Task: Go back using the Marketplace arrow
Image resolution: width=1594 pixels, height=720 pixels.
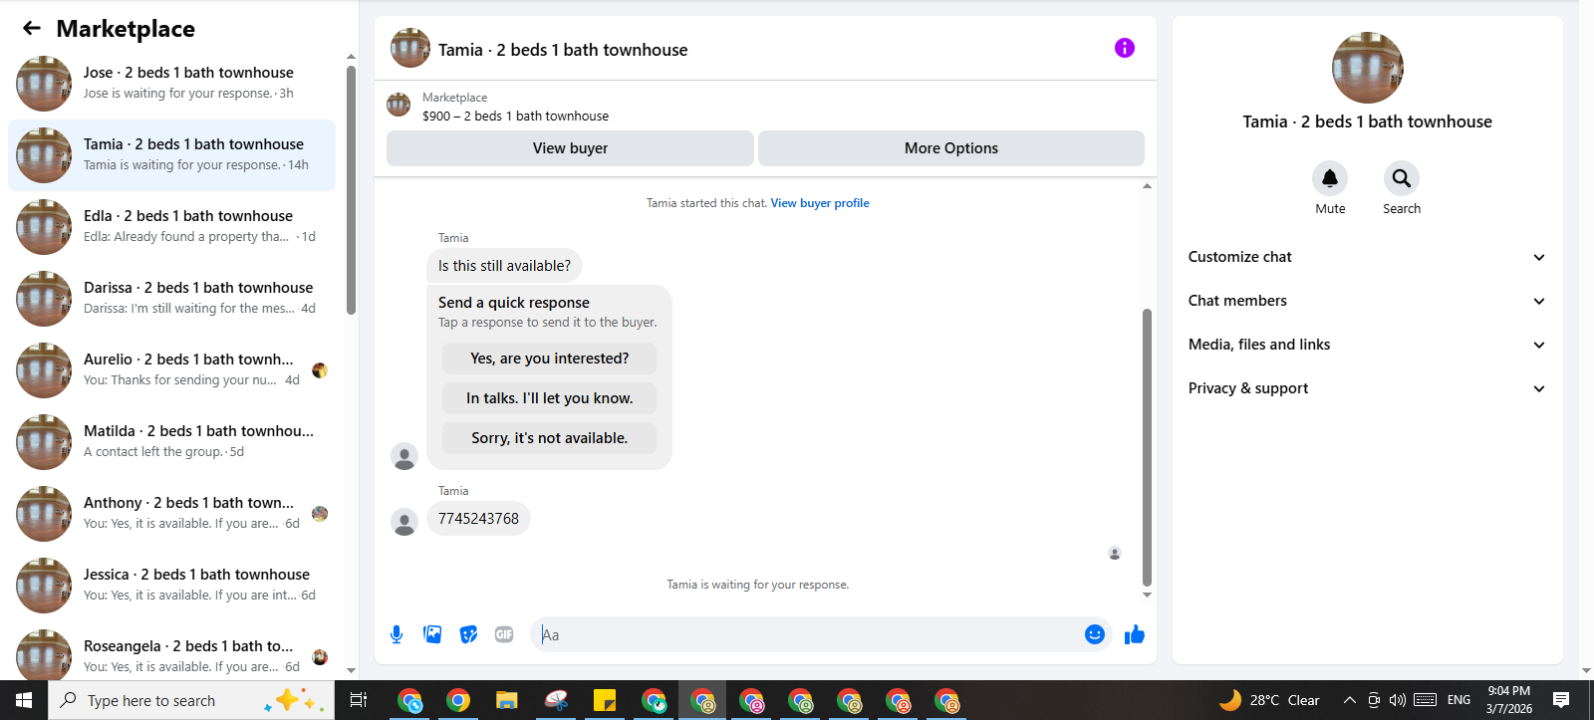Action: click(x=32, y=28)
